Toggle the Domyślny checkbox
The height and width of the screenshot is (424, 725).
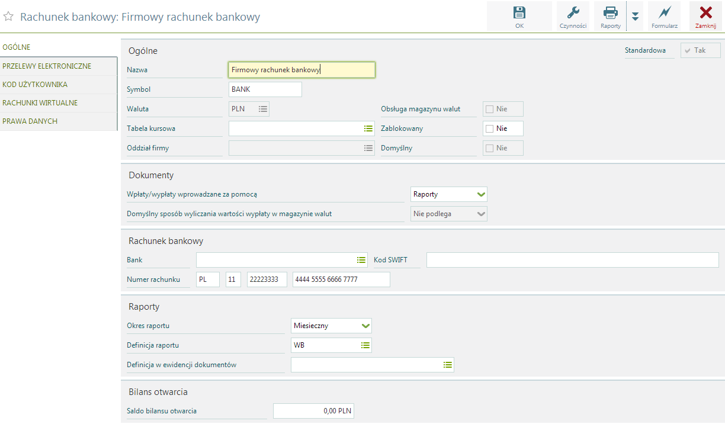pyautogui.click(x=489, y=148)
